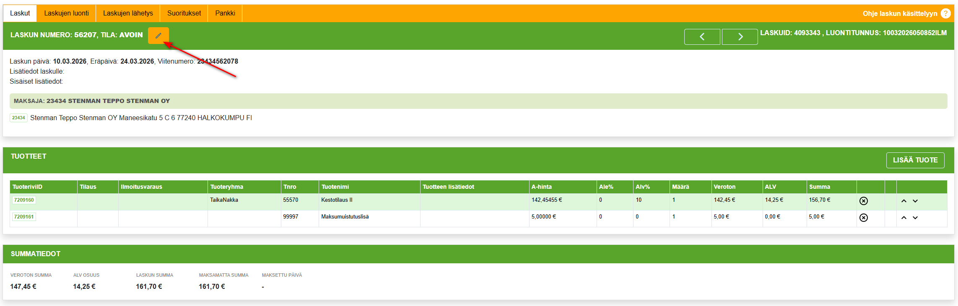This screenshot has height=306, width=958.
Task: Remove Kestotilaus II row with X icon
Action: click(x=863, y=201)
